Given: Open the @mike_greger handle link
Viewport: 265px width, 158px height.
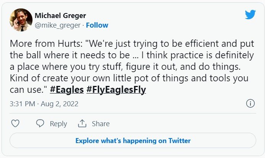Looking at the screenshot, I should pyautogui.click(x=58, y=25).
